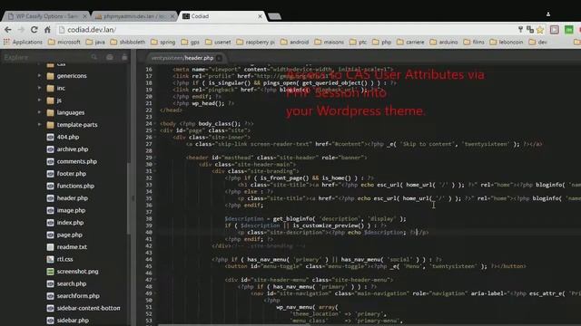This screenshot has height=326, width=581.
Task: Open sidebar-content-bottom file in tree
Action: [88, 308]
